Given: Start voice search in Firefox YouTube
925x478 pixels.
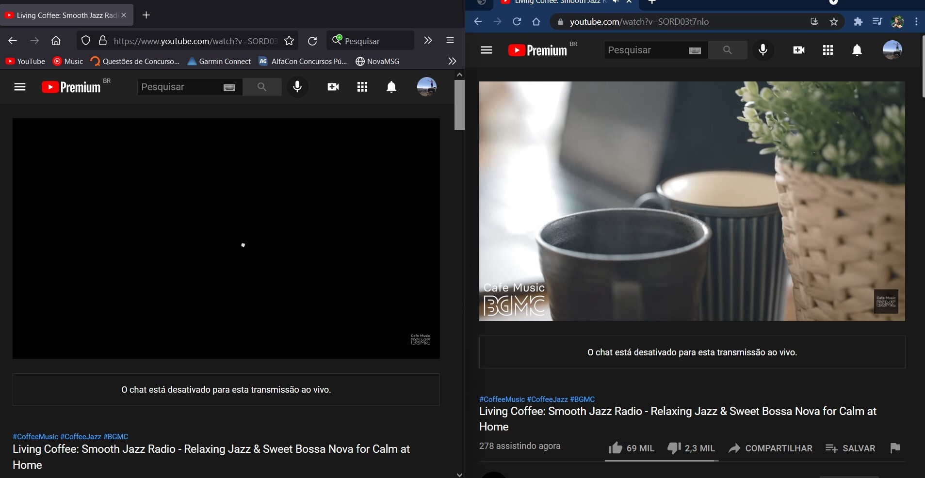Looking at the screenshot, I should click(x=297, y=87).
